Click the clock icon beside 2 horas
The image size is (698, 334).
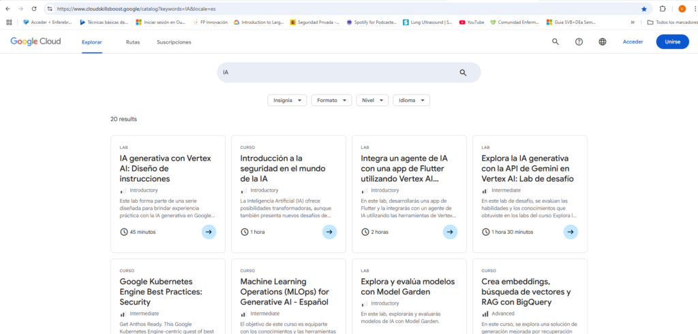click(365, 232)
